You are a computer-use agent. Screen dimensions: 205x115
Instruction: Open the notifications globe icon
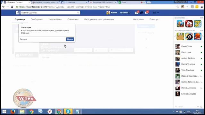[147, 13]
